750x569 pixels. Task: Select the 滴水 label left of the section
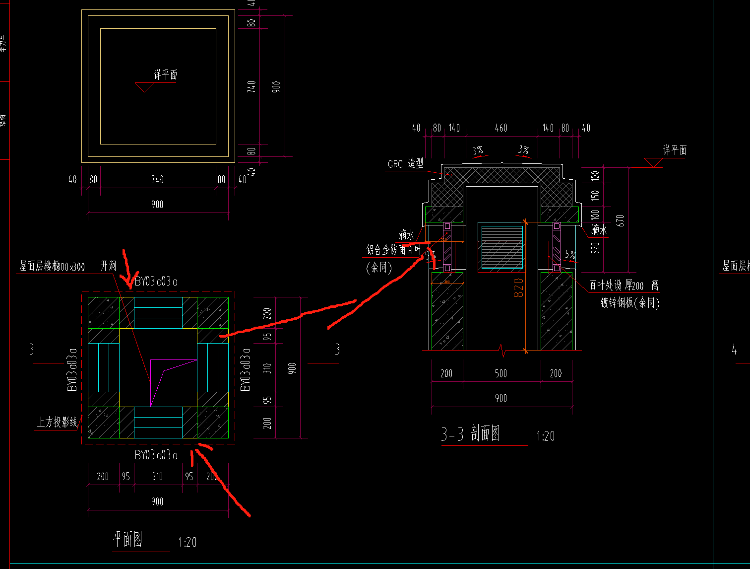pyautogui.click(x=406, y=234)
